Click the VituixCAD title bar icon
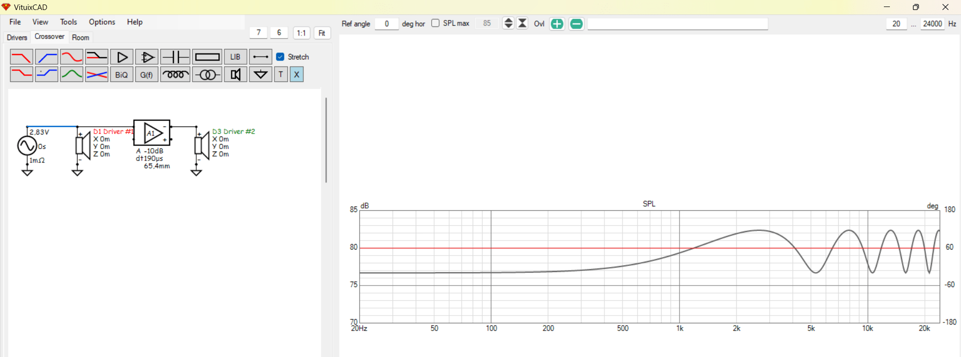Image resolution: width=961 pixels, height=357 pixels. (6, 7)
